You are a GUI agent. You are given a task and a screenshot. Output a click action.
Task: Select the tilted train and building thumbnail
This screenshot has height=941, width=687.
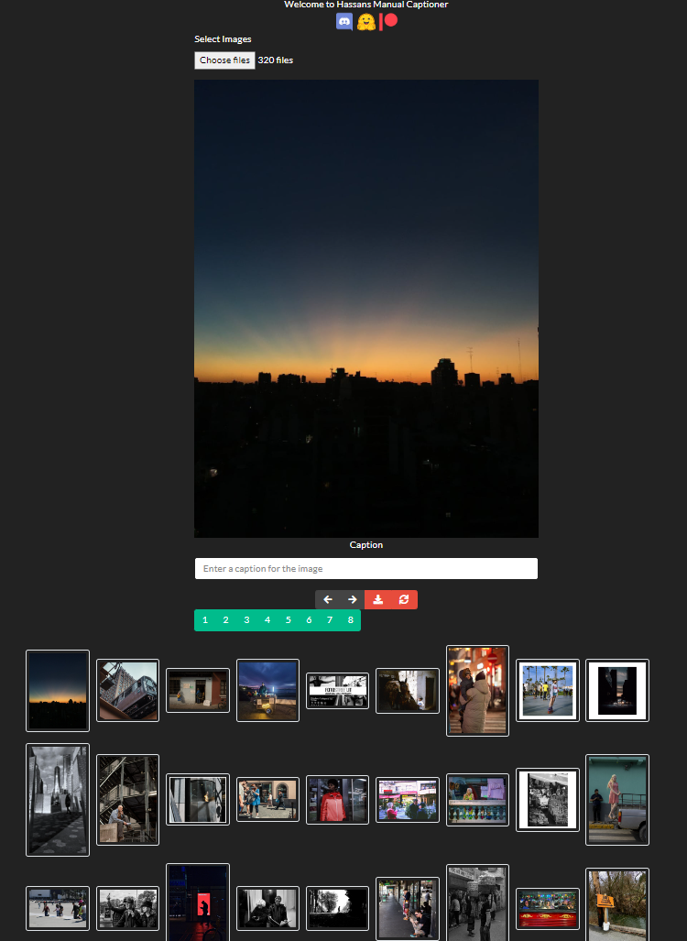point(128,691)
